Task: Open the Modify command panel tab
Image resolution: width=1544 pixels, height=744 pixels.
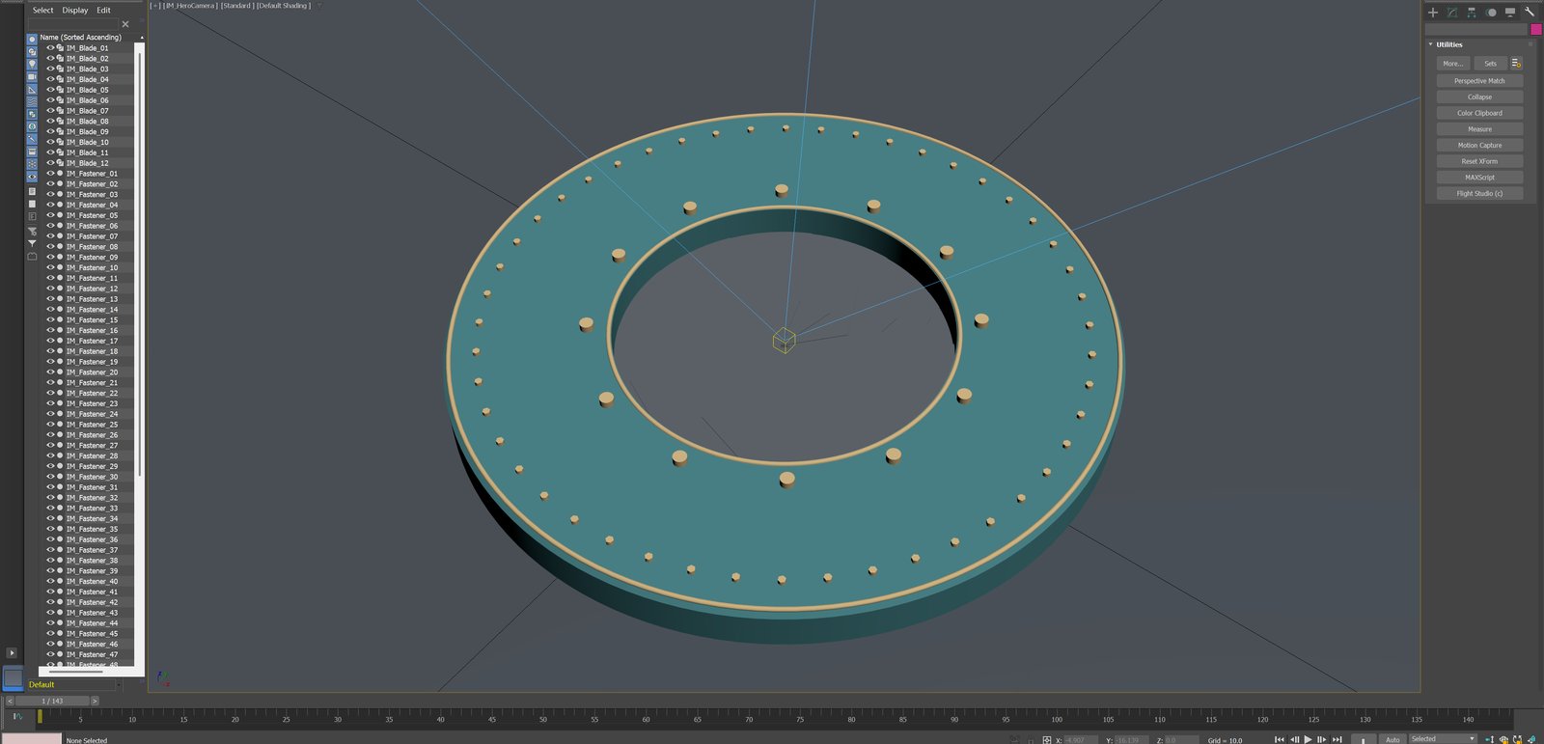Action: coord(1452,13)
